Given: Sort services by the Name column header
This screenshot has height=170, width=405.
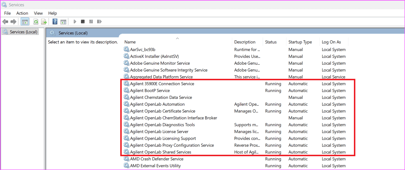Looking at the screenshot, I should [130, 42].
